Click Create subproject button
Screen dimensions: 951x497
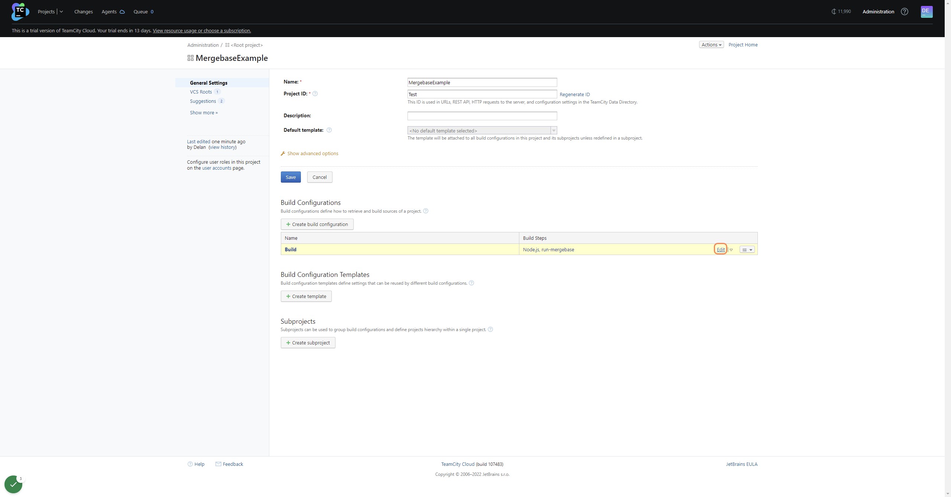point(308,343)
